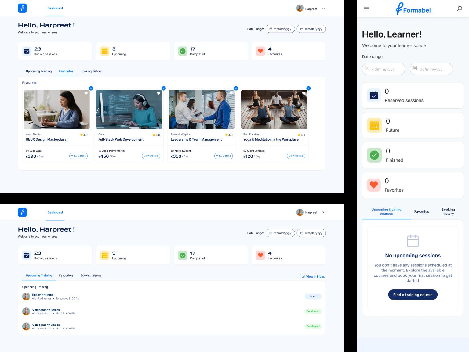469x352 pixels.
Task: Click the search magnifier icon in mobile view
Action: pos(459,9)
